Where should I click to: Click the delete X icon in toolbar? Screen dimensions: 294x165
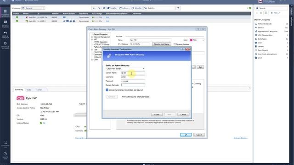click(104, 8)
